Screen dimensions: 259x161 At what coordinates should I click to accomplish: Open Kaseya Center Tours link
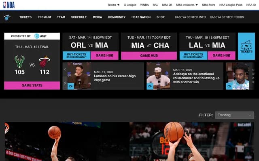tap(227, 17)
